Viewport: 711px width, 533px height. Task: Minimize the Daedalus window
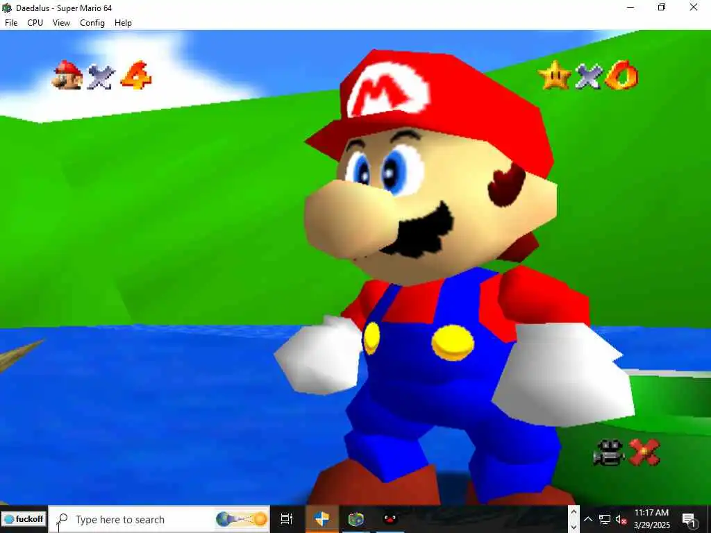pyautogui.click(x=630, y=7)
